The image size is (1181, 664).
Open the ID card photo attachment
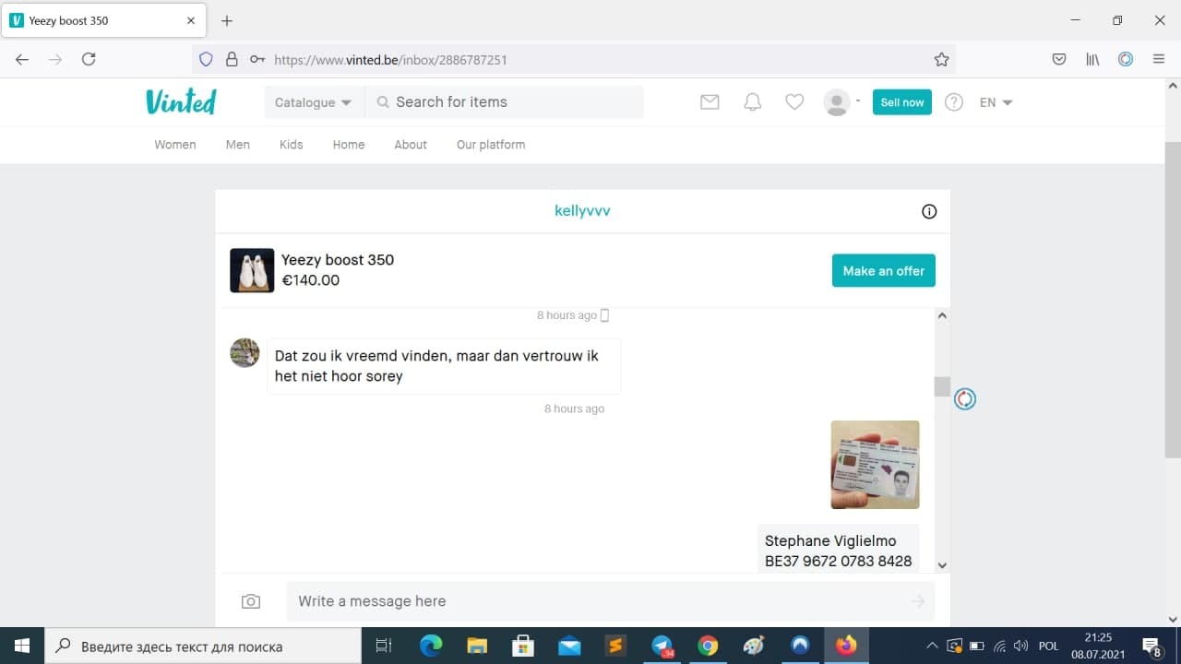(x=876, y=465)
